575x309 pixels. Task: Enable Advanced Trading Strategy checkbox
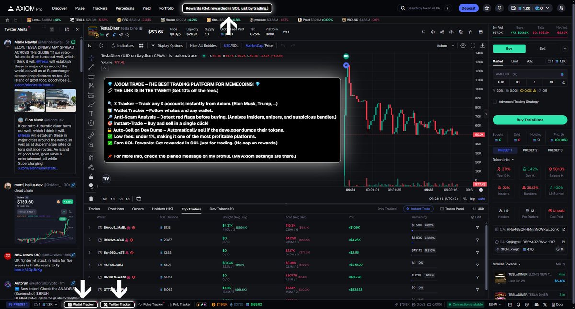coord(495,101)
